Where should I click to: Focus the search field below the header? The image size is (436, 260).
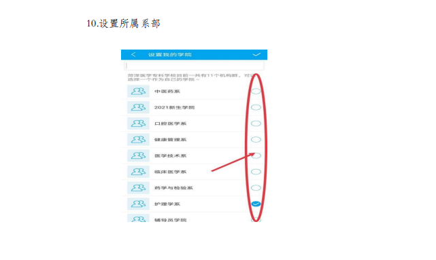[194, 66]
